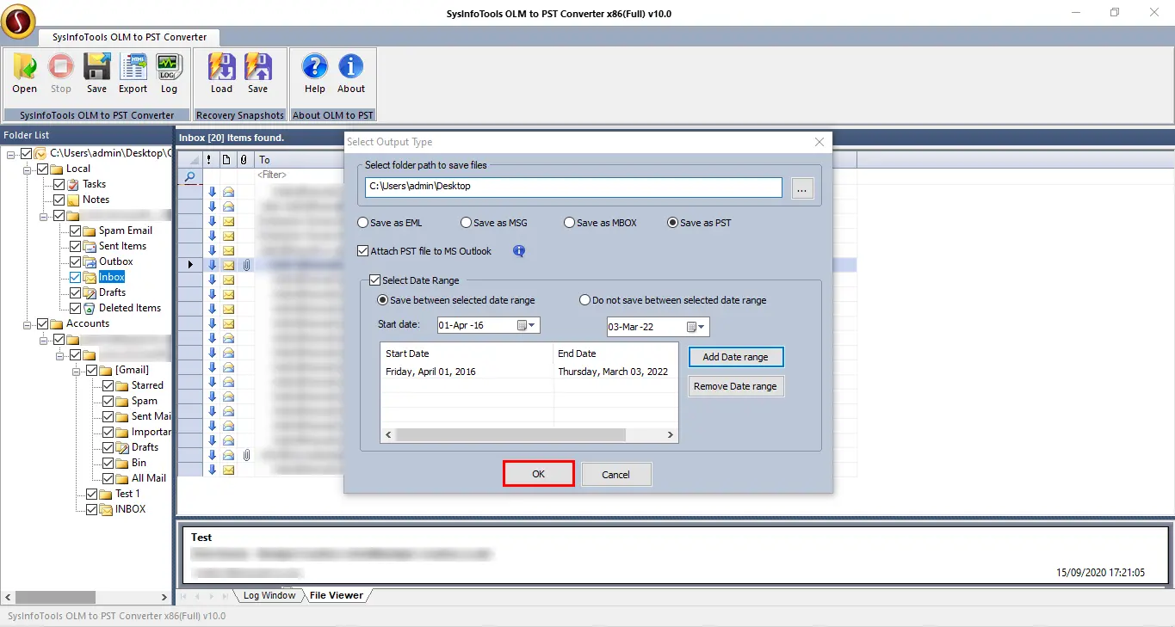The image size is (1175, 627).
Task: Click the SysInfoTools logo in the title bar
Action: 18,21
